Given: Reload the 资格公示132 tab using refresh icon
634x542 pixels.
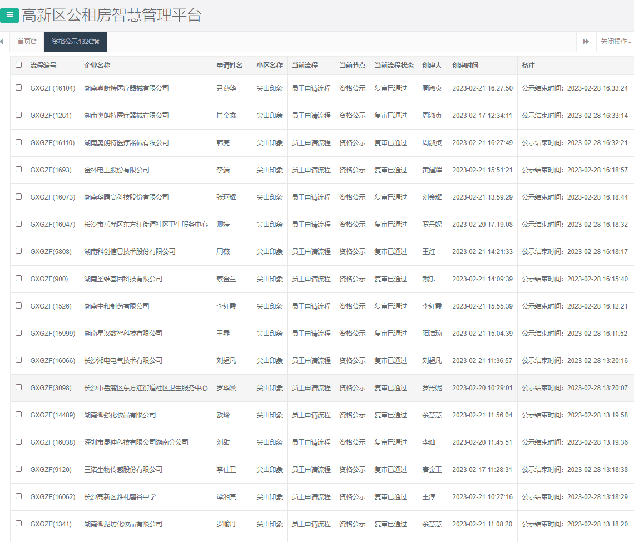Looking at the screenshot, I should click(91, 42).
